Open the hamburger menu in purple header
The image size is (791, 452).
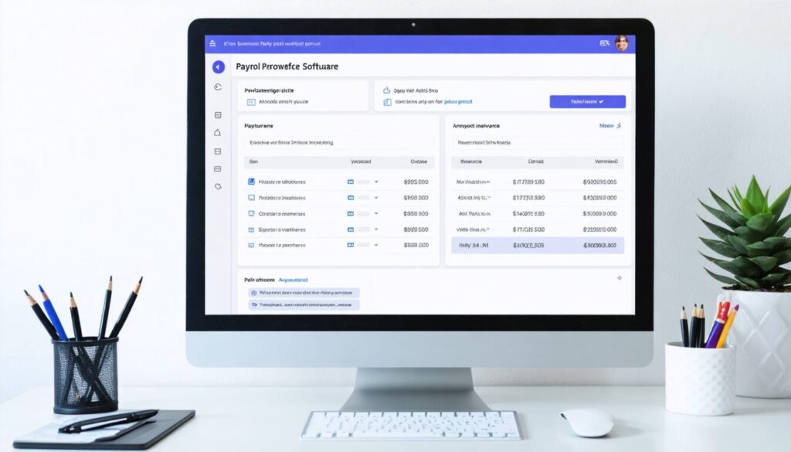click(x=212, y=43)
